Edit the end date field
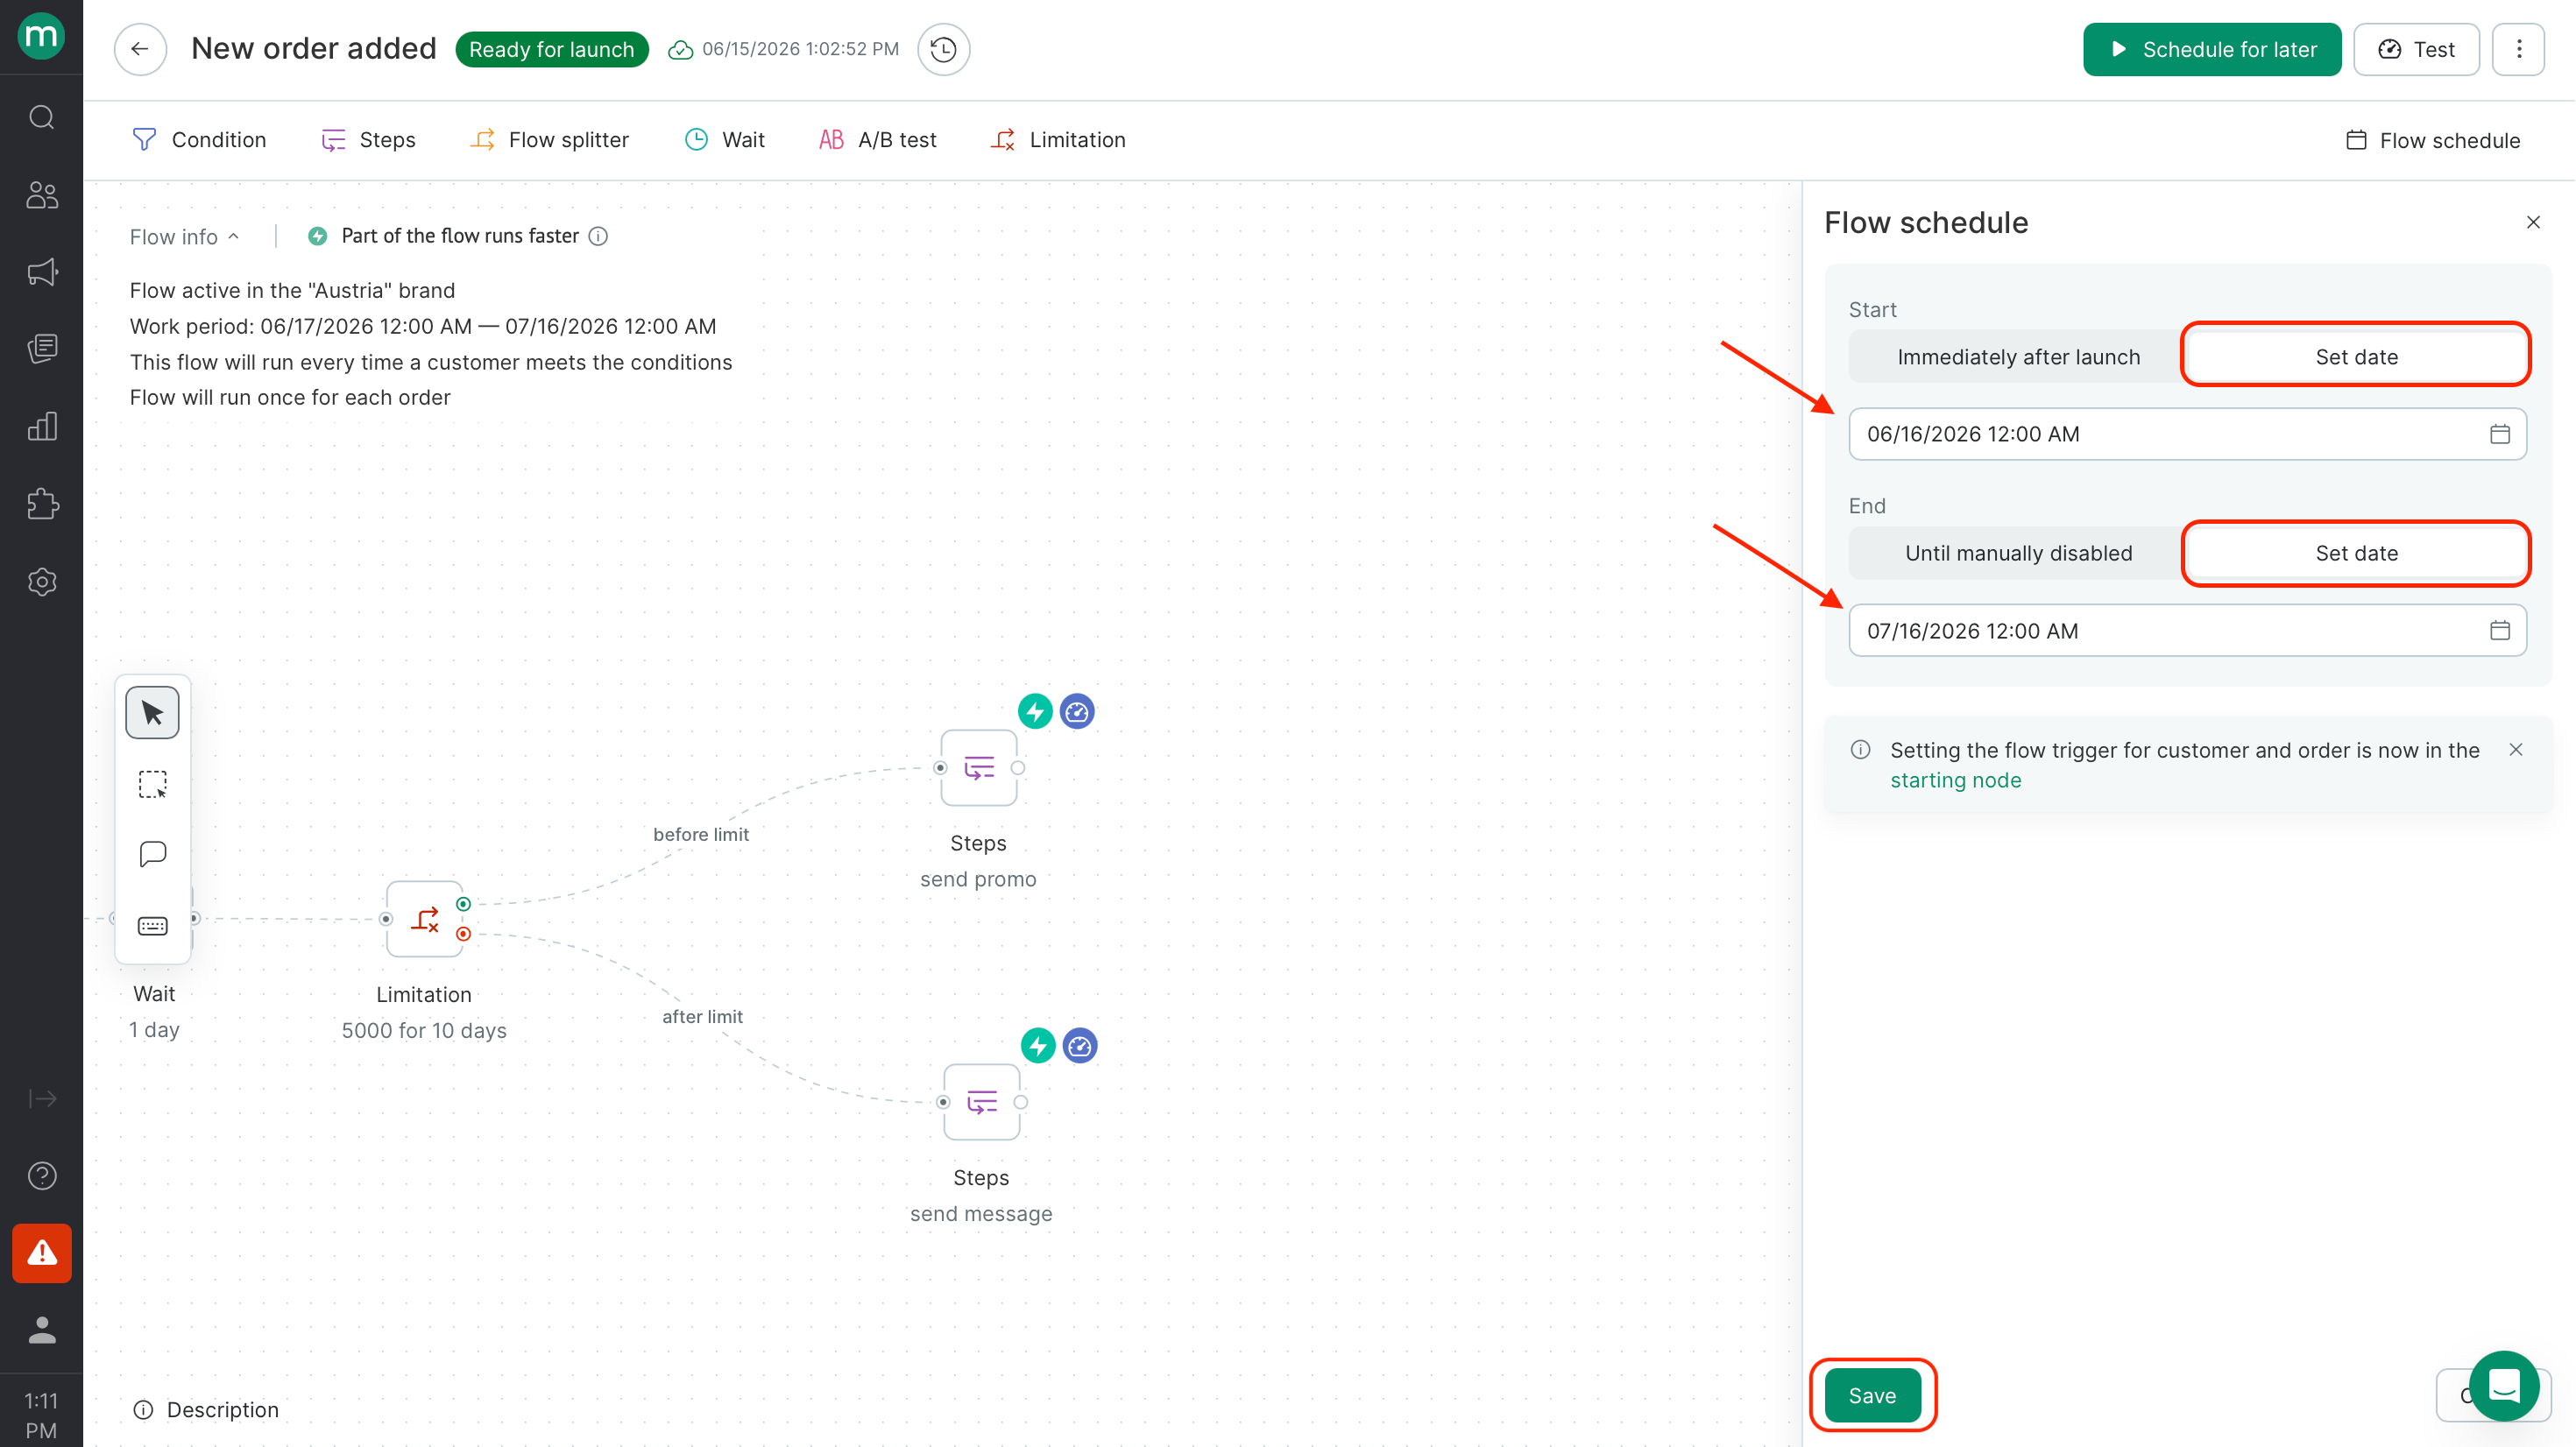This screenshot has width=2576, height=1447. pos(2187,631)
